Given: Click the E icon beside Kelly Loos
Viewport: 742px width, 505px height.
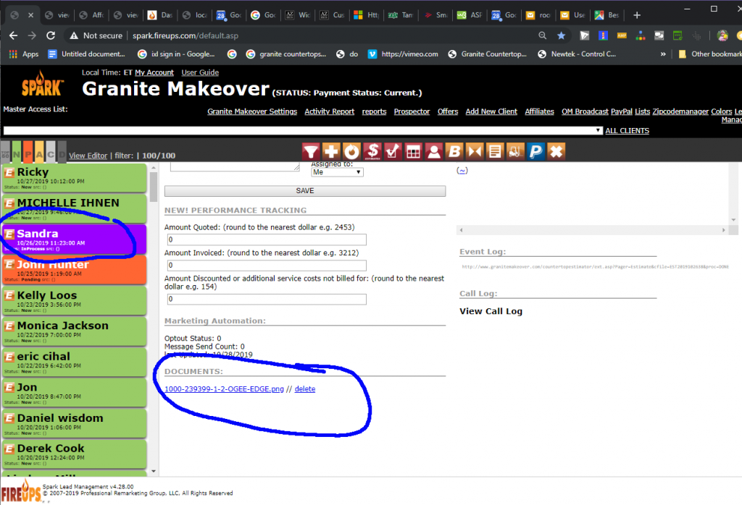Looking at the screenshot, I should pos(9,296).
